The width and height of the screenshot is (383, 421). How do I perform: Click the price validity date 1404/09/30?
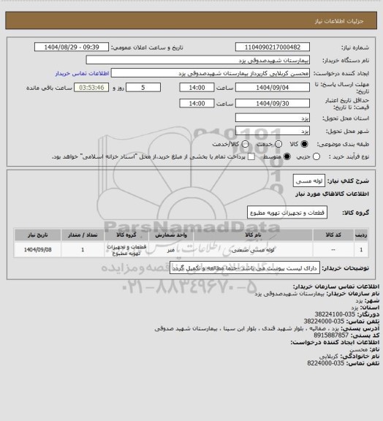(x=273, y=103)
